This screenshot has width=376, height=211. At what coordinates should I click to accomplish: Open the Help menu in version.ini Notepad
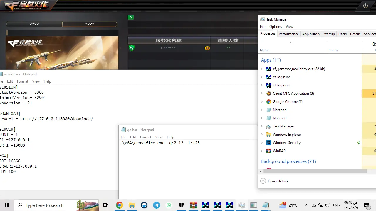pyautogui.click(x=47, y=81)
